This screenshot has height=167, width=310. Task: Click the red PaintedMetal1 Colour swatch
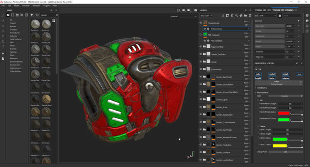283,113
